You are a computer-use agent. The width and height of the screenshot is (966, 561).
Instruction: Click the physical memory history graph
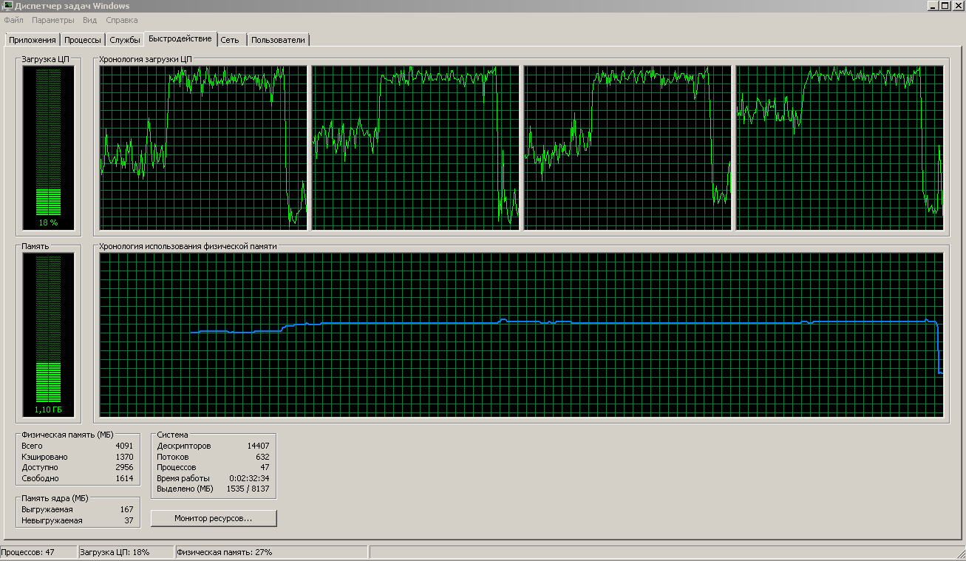pos(522,335)
